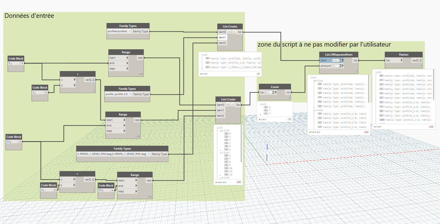Click output arrow of Code Block 5
This screenshot has height=224, width=440.
click(22, 63)
